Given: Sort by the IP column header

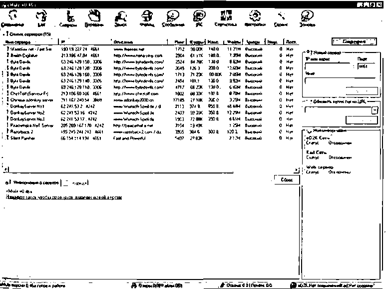Looking at the screenshot, I should click(85, 42).
